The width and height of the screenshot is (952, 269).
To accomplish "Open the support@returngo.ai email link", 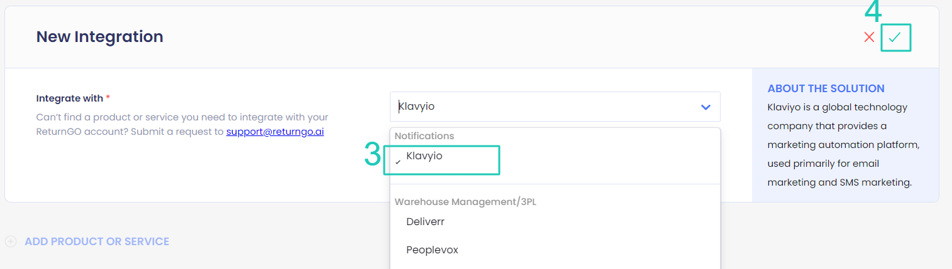I will pyautogui.click(x=275, y=132).
